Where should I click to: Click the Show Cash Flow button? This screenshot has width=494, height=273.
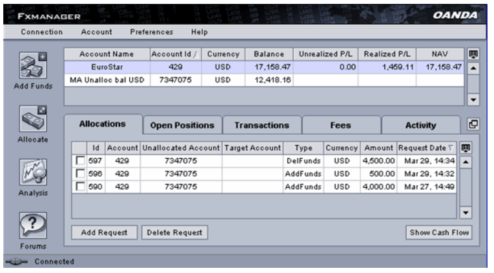point(439,232)
